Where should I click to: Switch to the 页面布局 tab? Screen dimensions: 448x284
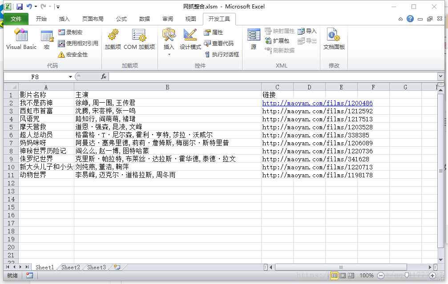[x=93, y=19]
